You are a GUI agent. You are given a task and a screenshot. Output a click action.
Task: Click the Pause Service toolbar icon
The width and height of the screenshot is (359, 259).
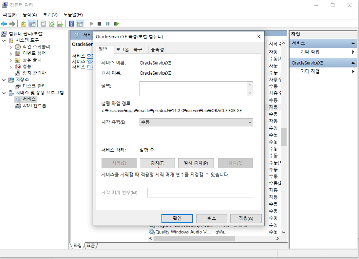tap(108, 24)
